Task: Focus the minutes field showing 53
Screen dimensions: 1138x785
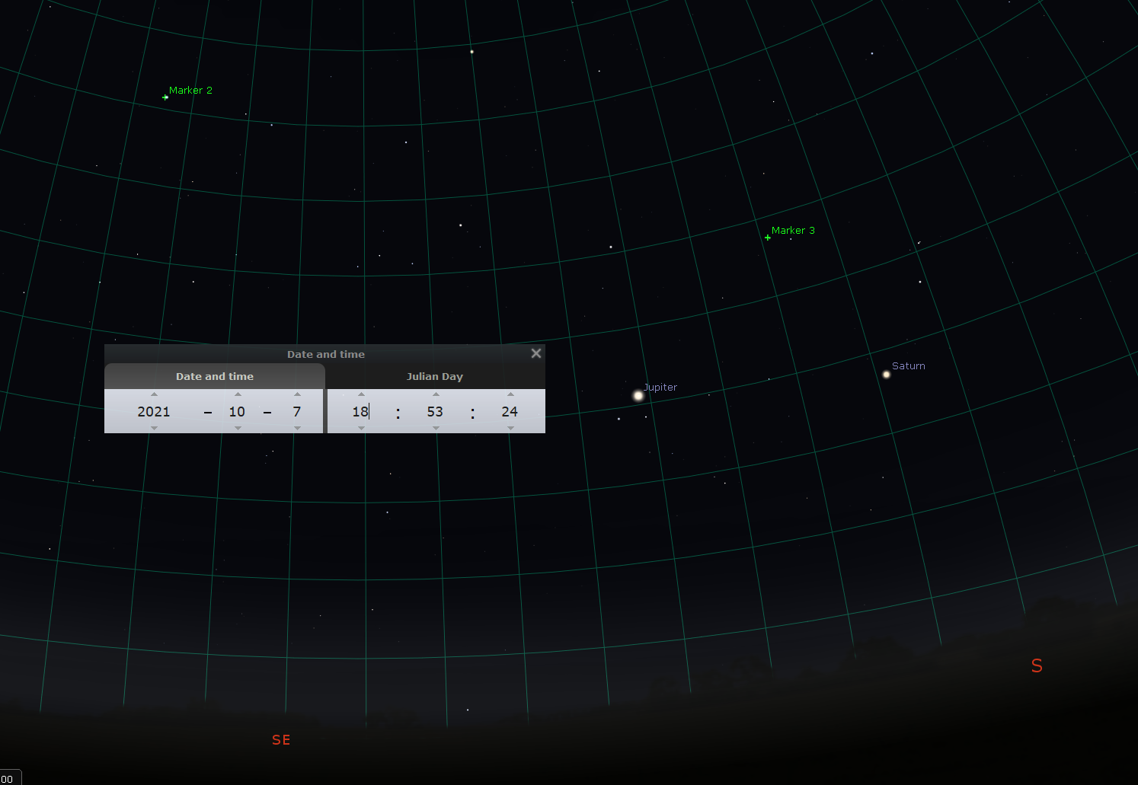Action: click(x=435, y=412)
